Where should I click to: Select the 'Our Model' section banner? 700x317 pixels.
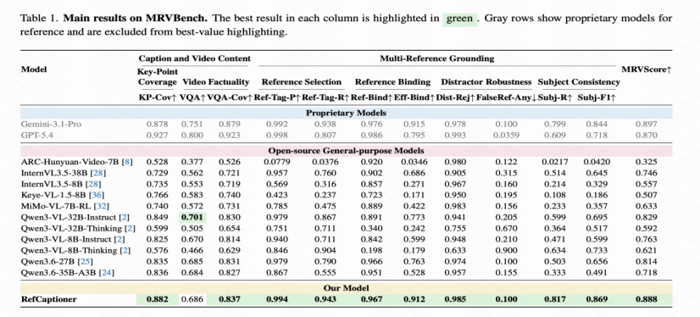[346, 288]
